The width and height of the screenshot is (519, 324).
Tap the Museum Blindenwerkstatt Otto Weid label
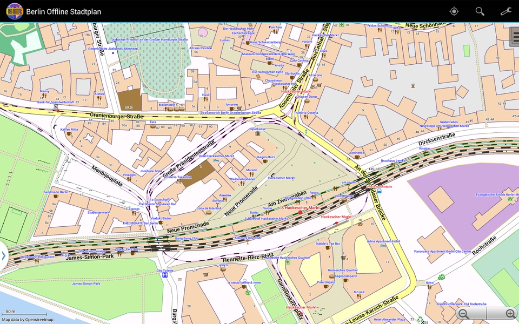268,54
